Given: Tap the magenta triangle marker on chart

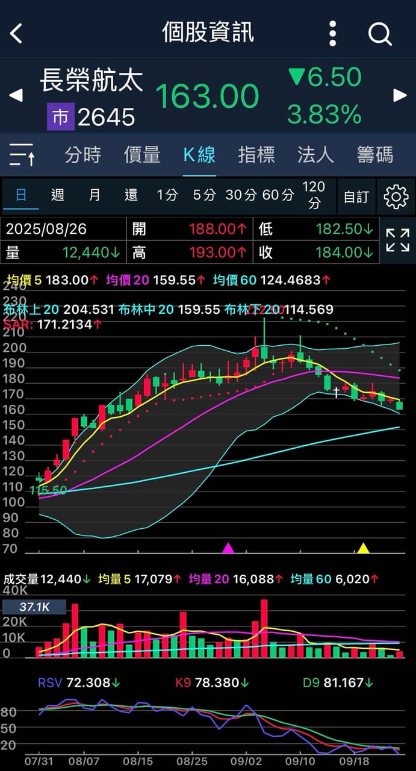Looking at the screenshot, I should click(x=228, y=548).
